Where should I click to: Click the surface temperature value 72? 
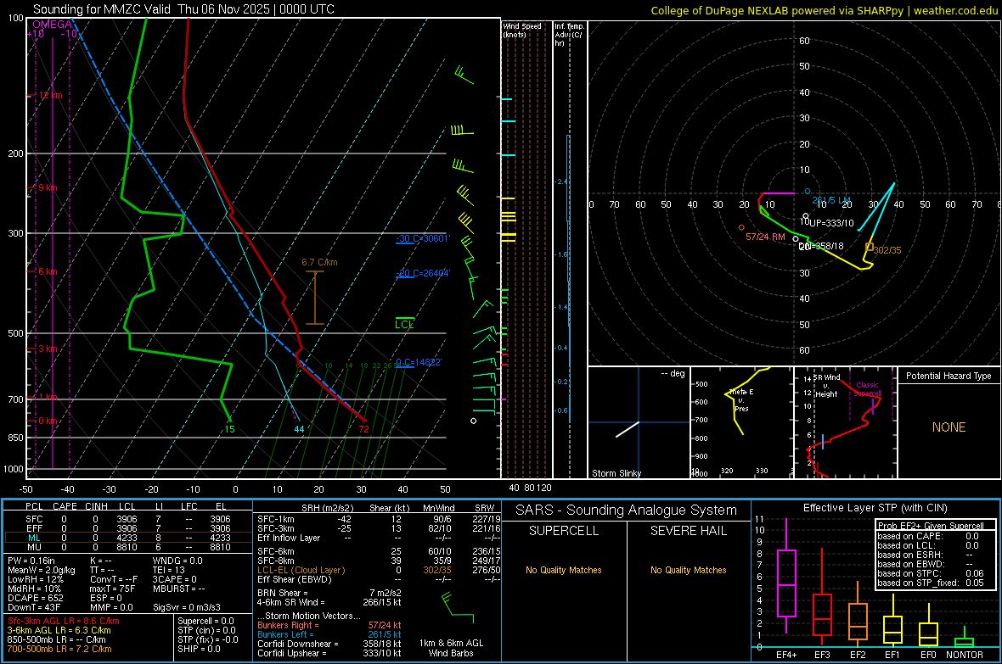point(363,429)
